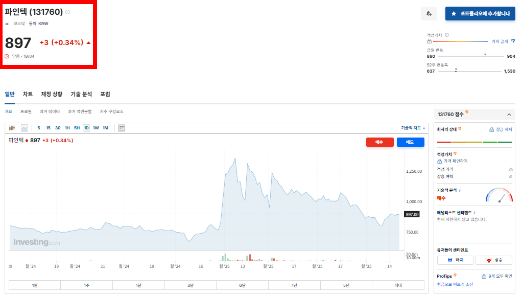
Task: Click the 현금으로 빠르게 소진 tip link
Action: click(455, 284)
